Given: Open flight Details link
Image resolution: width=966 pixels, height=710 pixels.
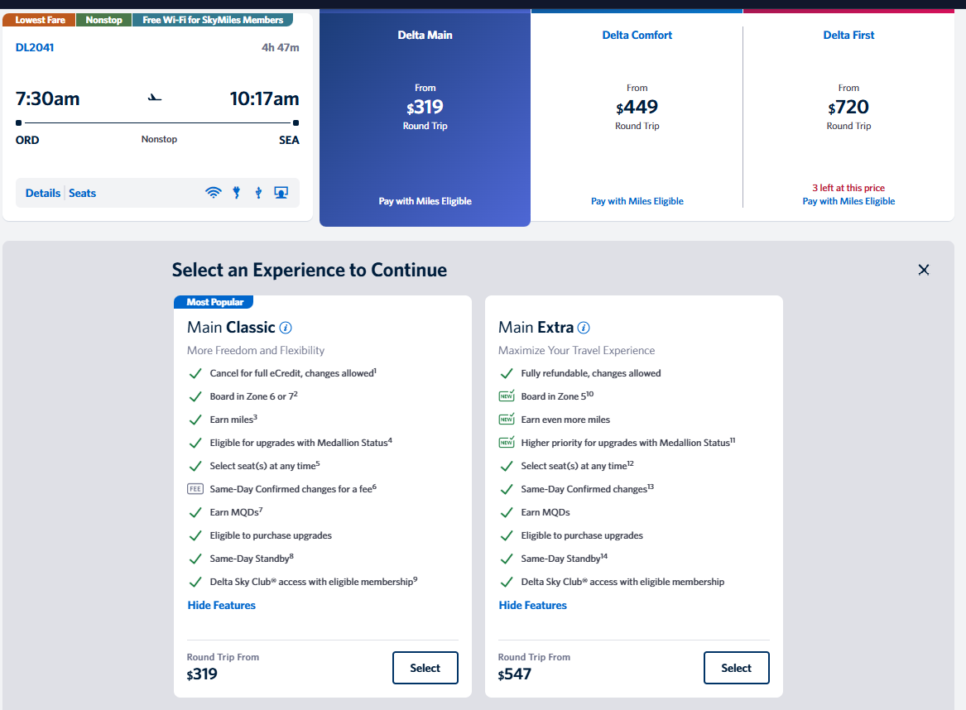Looking at the screenshot, I should [x=43, y=193].
